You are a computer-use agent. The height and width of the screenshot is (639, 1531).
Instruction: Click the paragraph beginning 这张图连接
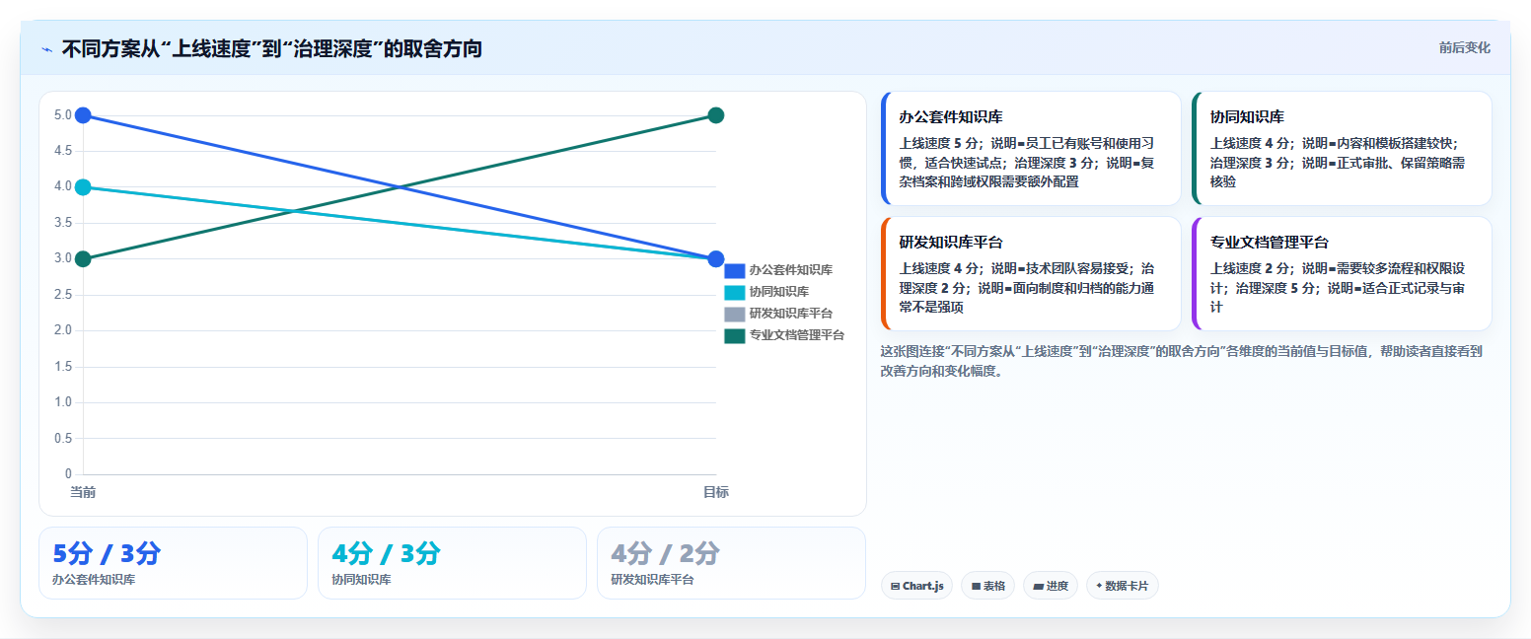[1181, 361]
